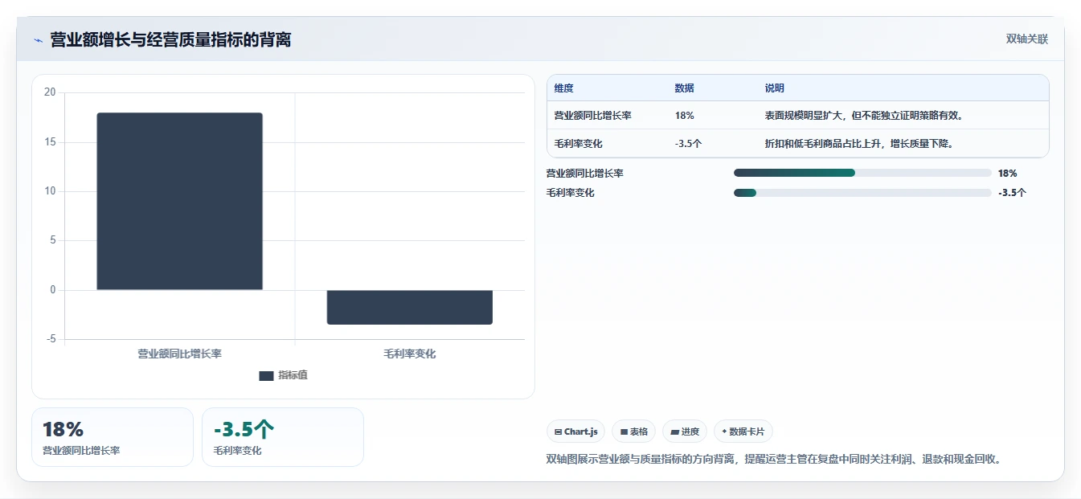This screenshot has width=1081, height=499.
Task: Click the Chart.js tag chip
Action: pyautogui.click(x=575, y=432)
